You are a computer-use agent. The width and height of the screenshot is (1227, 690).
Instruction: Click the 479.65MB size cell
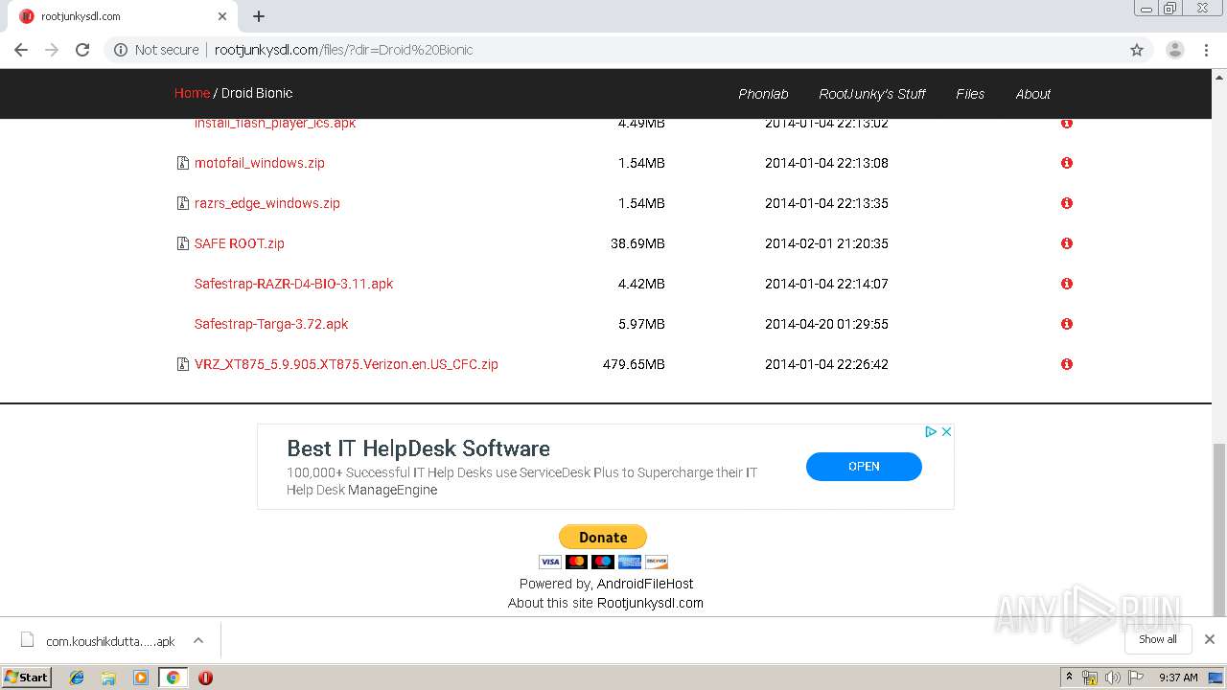tap(634, 364)
